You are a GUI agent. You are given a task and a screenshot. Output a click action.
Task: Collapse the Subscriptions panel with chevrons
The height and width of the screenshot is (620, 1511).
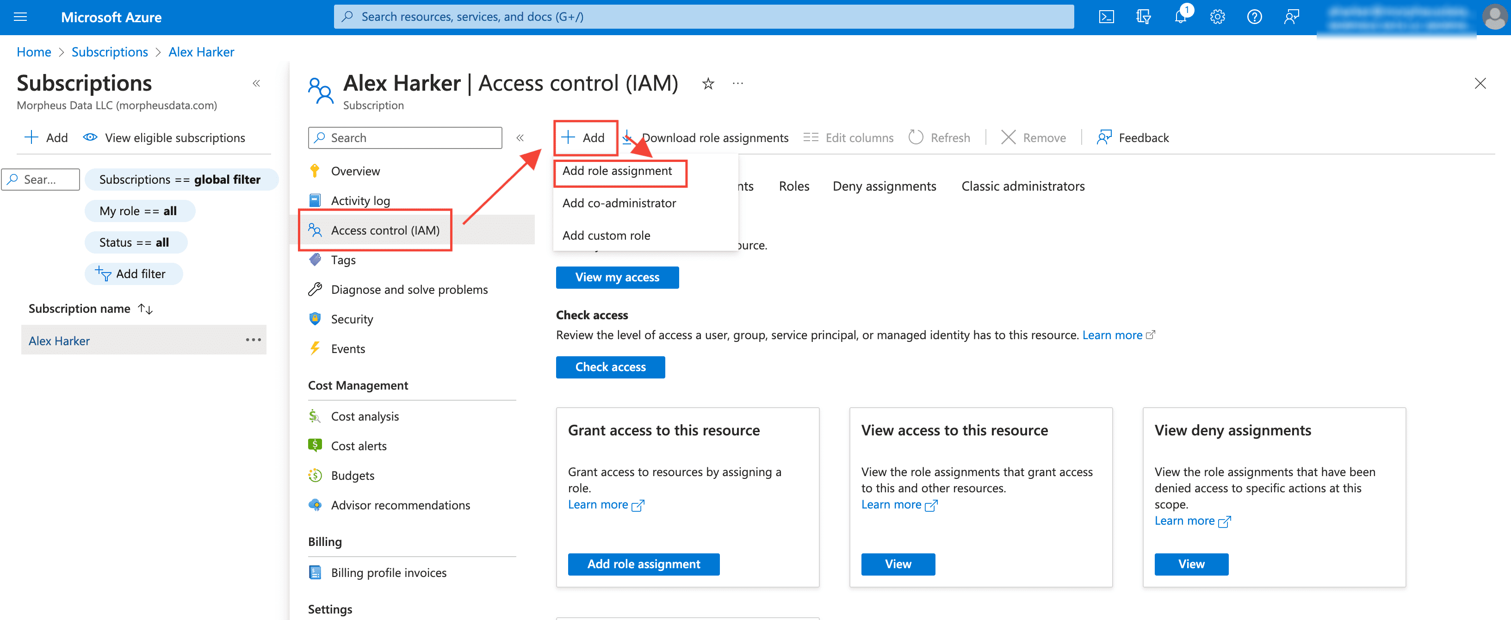256,83
